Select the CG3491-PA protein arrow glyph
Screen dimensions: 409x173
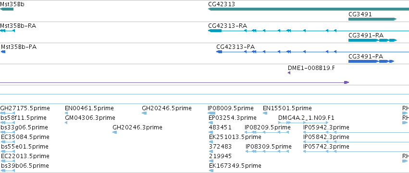click(x=371, y=61)
